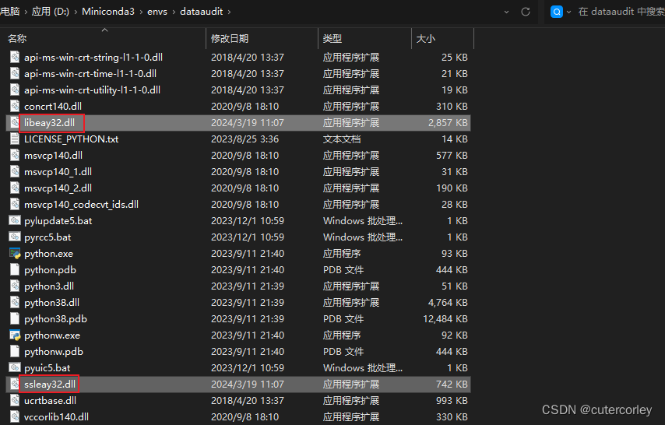Click the python38.pdb file icon

[x=15, y=319]
